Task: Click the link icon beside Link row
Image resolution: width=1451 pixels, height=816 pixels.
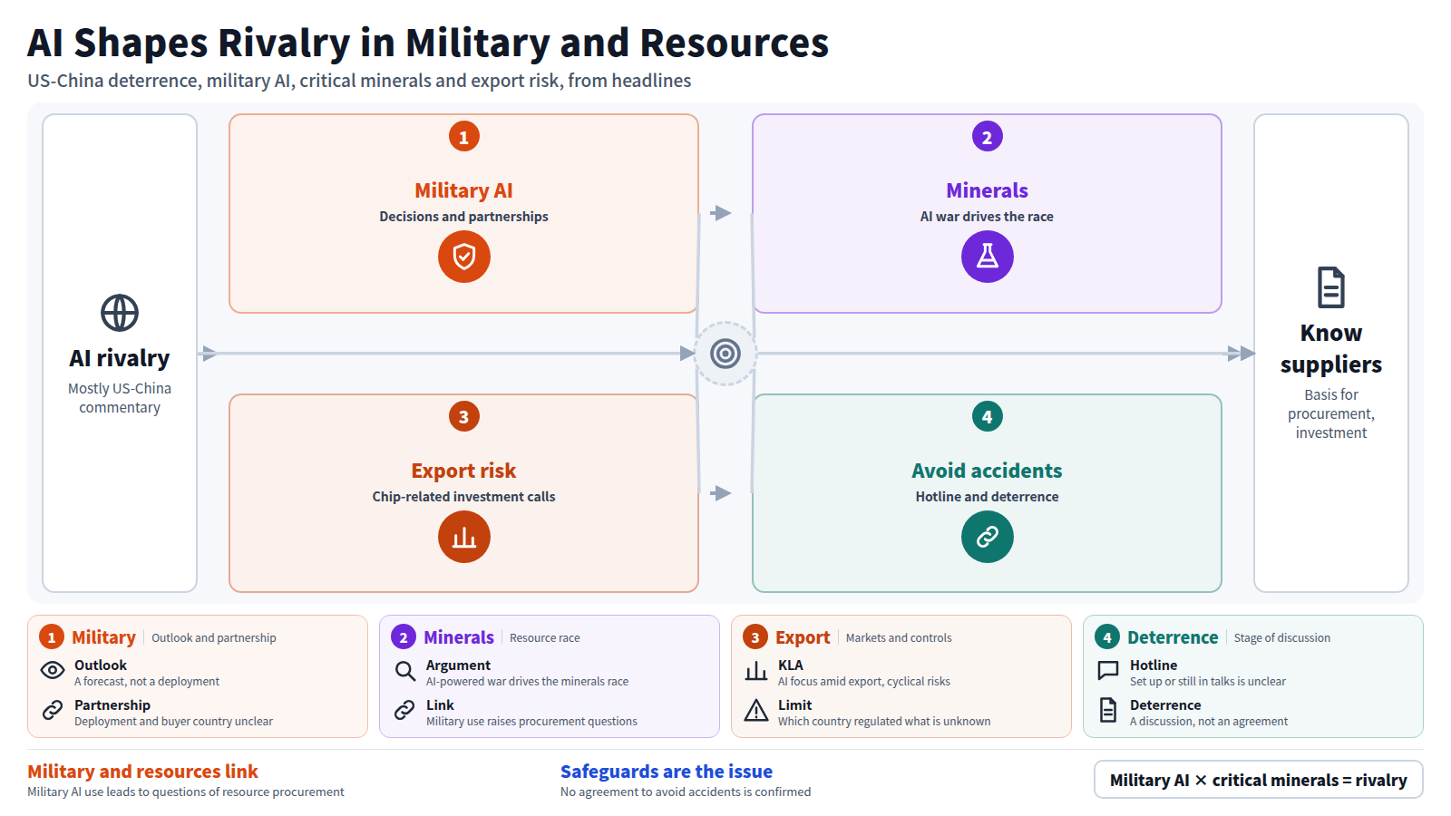Action: click(x=404, y=710)
